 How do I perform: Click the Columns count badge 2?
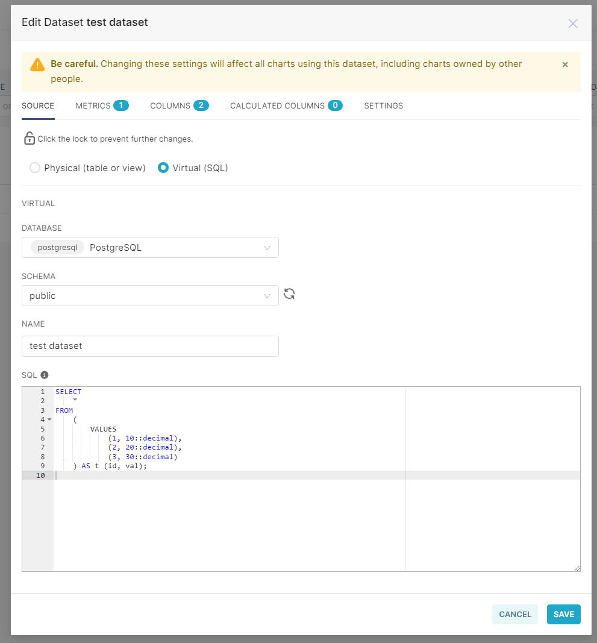pos(201,105)
